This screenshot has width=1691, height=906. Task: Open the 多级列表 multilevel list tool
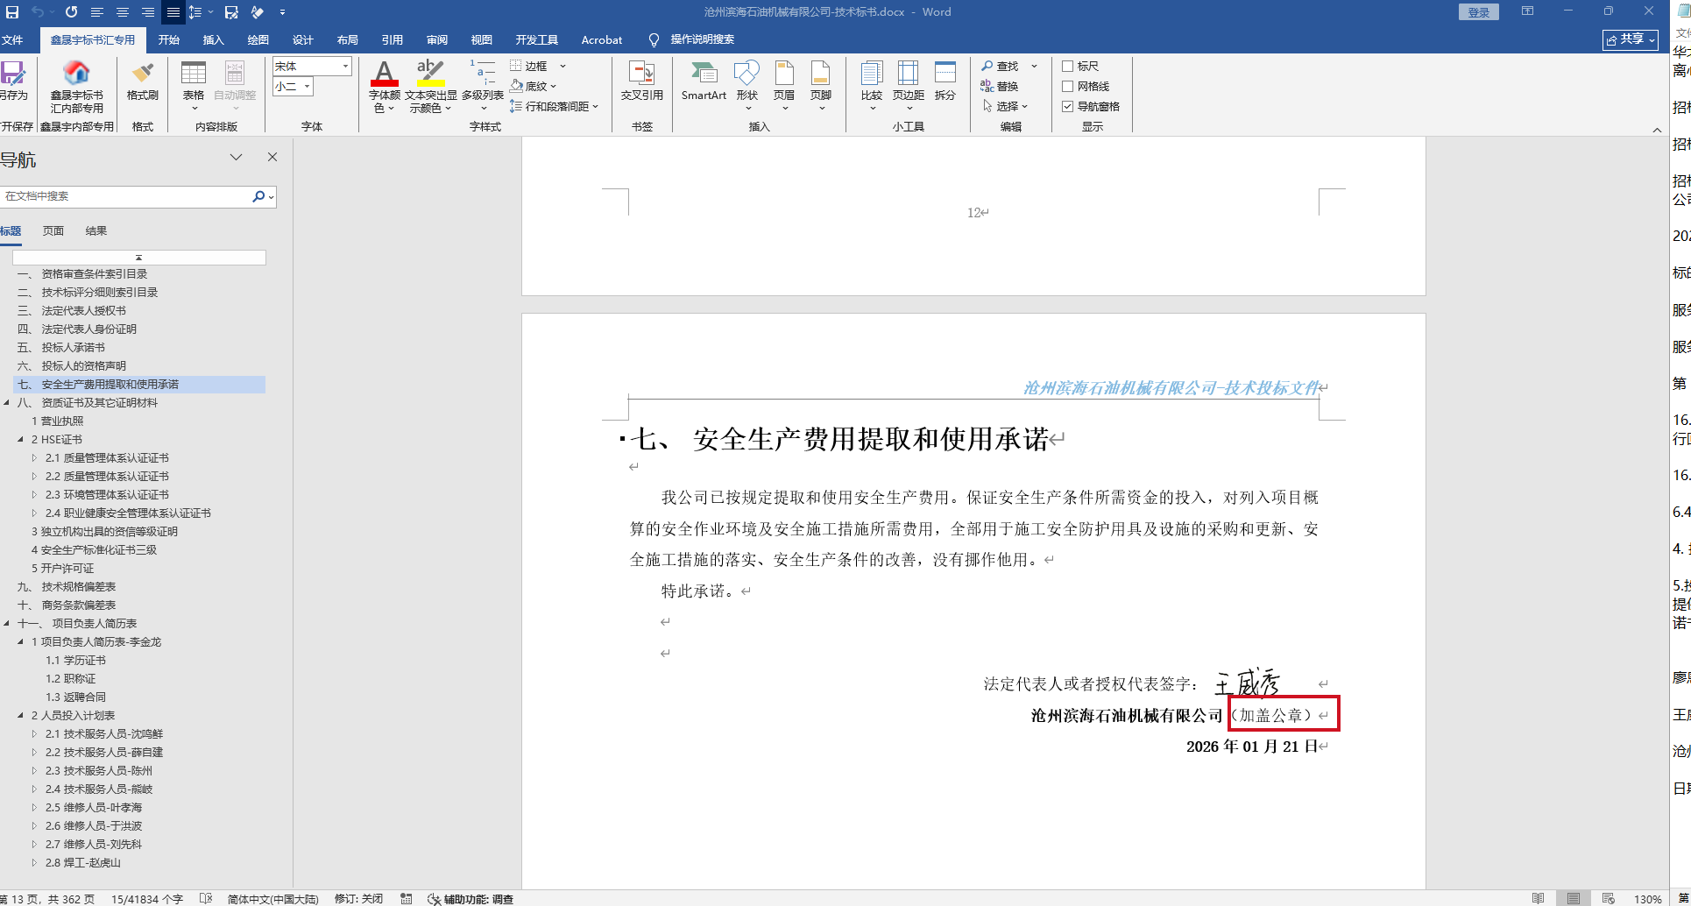pyautogui.click(x=483, y=86)
